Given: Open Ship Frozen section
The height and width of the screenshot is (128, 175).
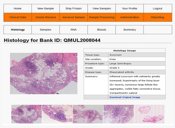Looking at the screenshot, I should pos(74,9).
